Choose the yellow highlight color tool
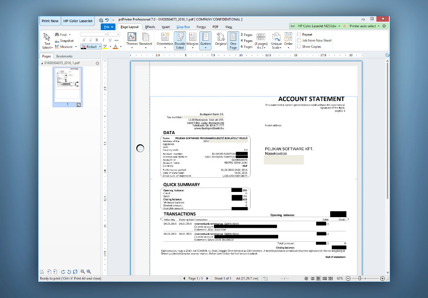 click(105, 47)
